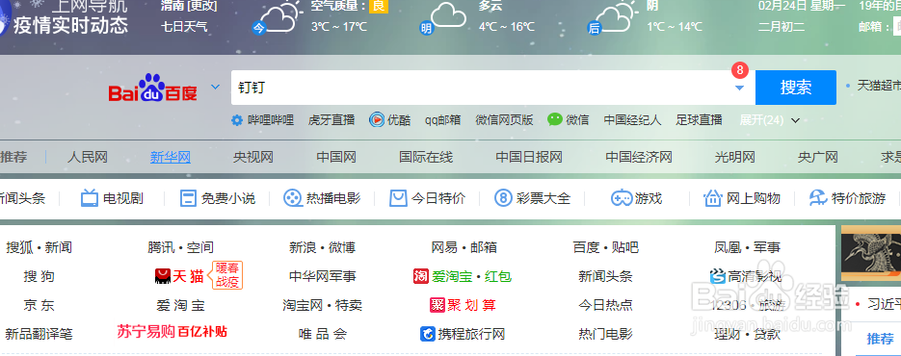Viewport: 901px width, 356px height.
Task: Click the 高清影视 video icon
Action: 718,276
